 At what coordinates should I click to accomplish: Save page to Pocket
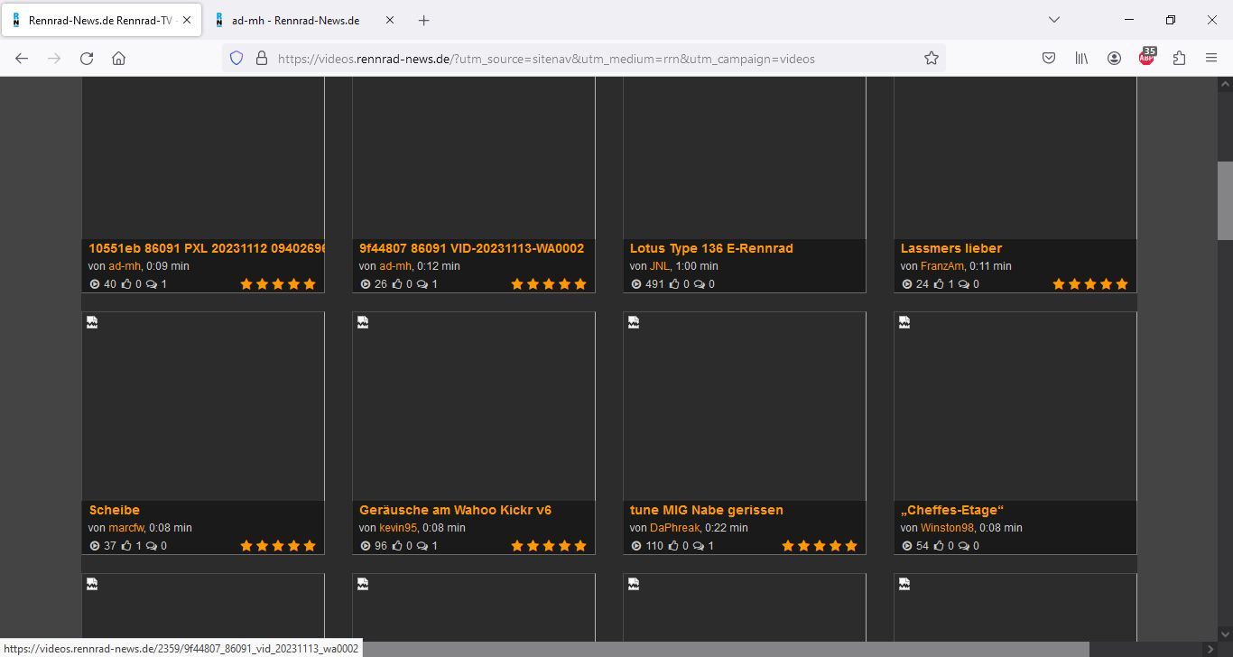[x=1049, y=58]
